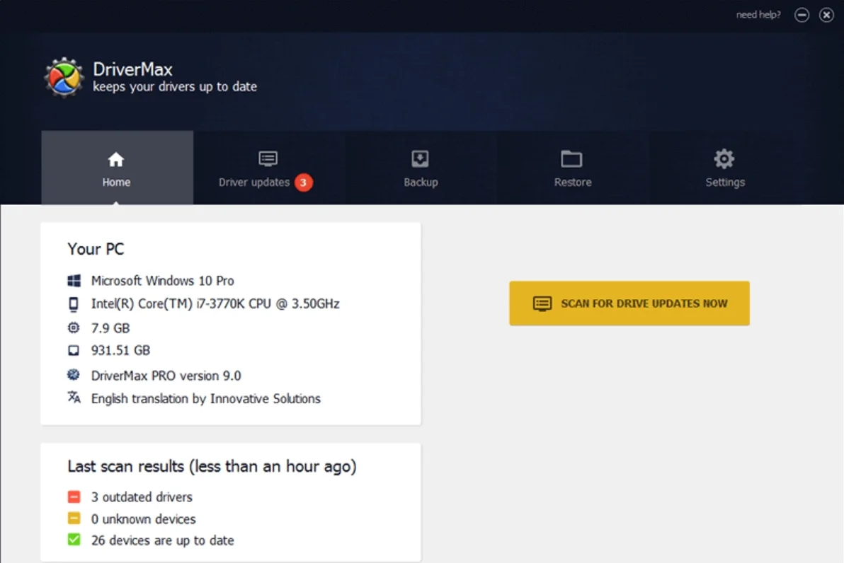Click the Restore folder icon

(x=571, y=158)
